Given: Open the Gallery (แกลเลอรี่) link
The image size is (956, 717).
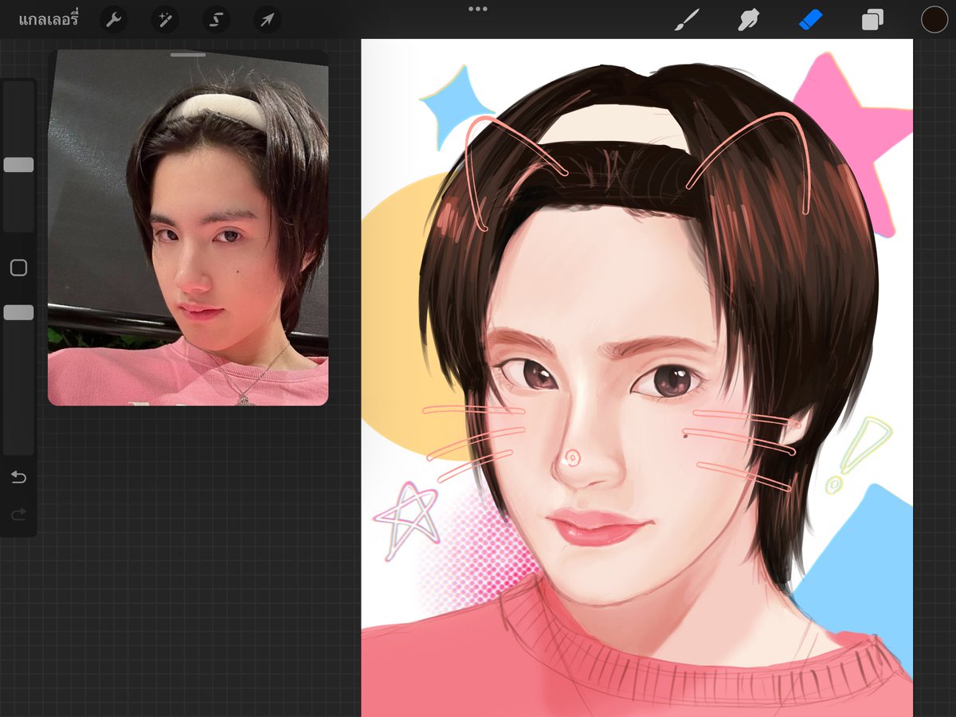Looking at the screenshot, I should point(49,20).
